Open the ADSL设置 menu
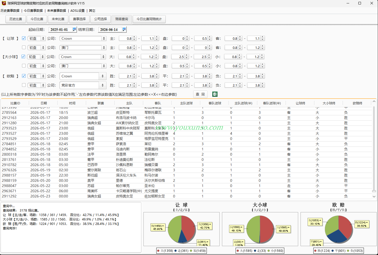The image size is (378, 255). (77, 11)
